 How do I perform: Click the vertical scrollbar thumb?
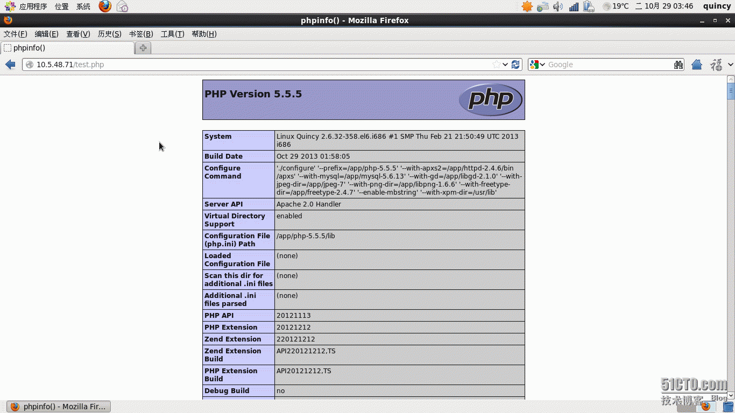pyautogui.click(x=731, y=91)
